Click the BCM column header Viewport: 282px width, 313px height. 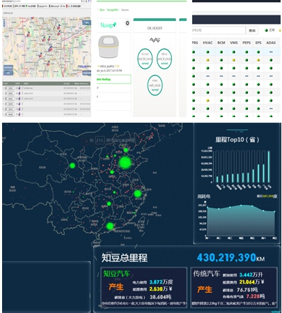(221, 43)
